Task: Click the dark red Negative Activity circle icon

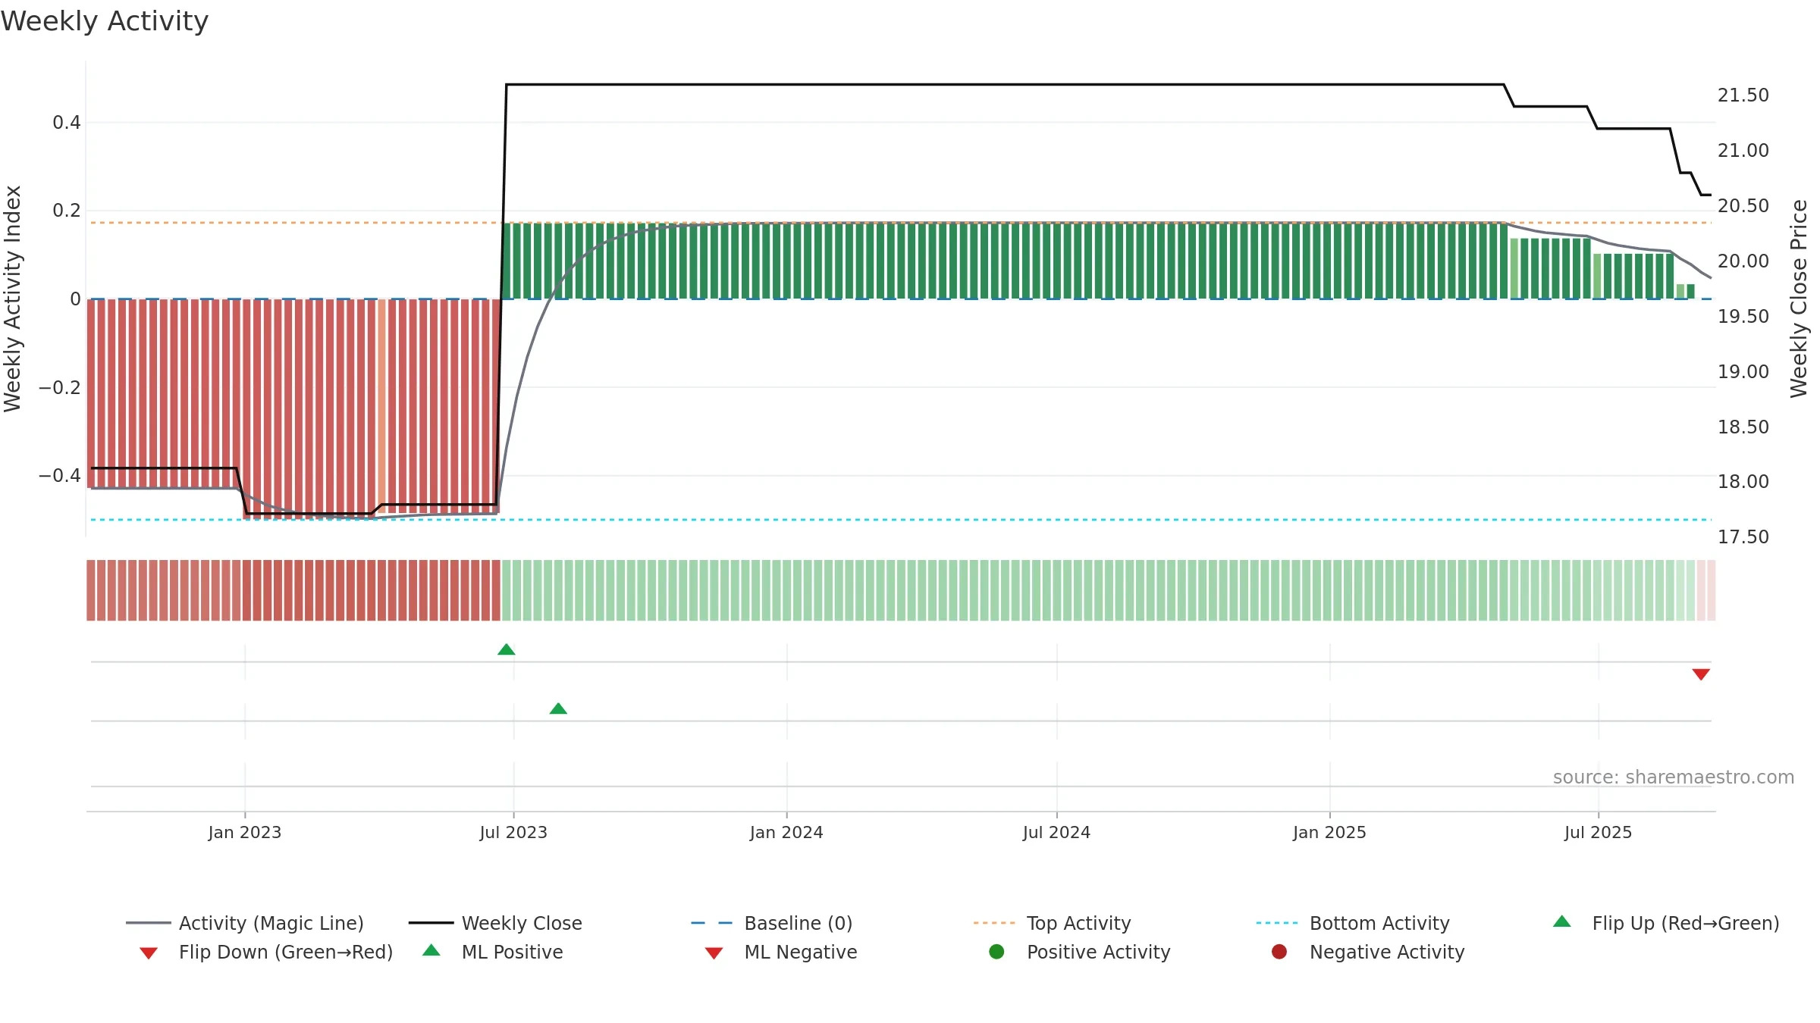Action: [1279, 952]
